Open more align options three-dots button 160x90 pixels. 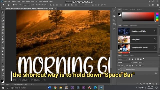click(81, 5)
